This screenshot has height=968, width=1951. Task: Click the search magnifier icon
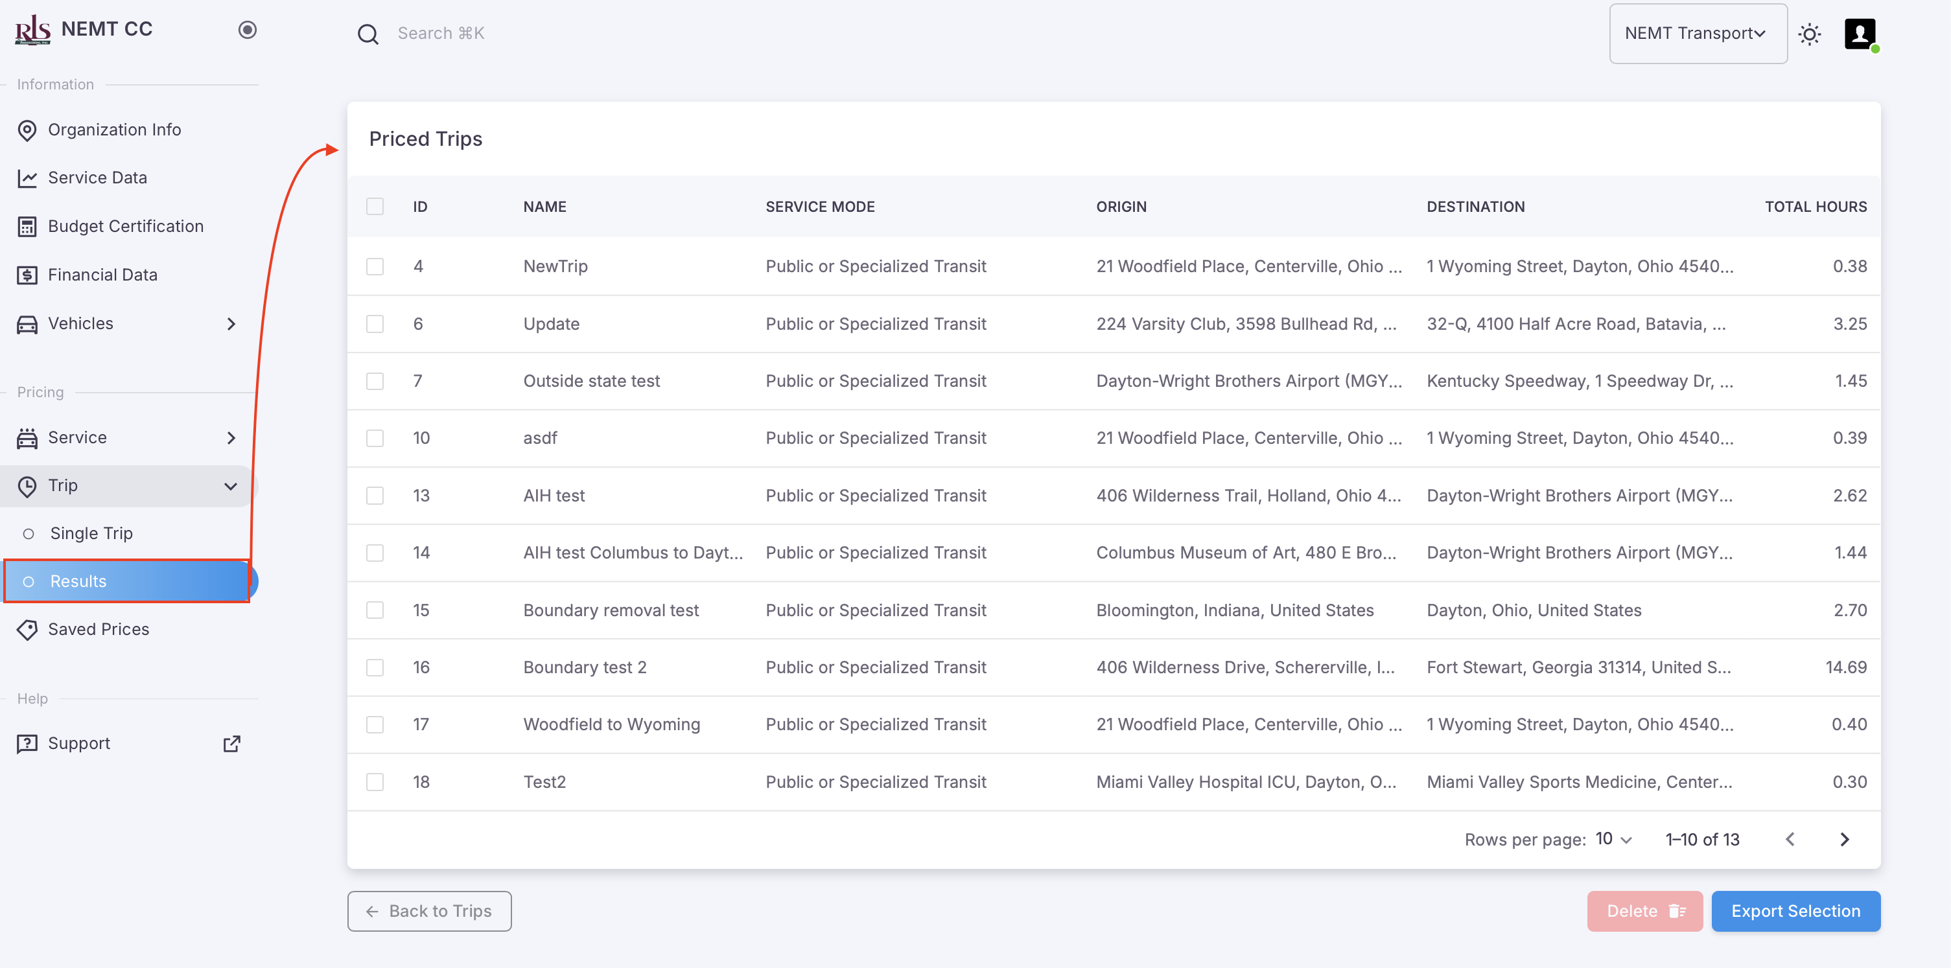pos(368,34)
